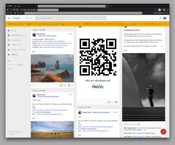Open the Google+ hamburger menu

click(x=9, y=18)
